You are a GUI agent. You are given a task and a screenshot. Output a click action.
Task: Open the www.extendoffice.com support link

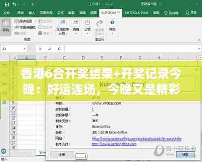pyautogui.click(x=114, y=144)
